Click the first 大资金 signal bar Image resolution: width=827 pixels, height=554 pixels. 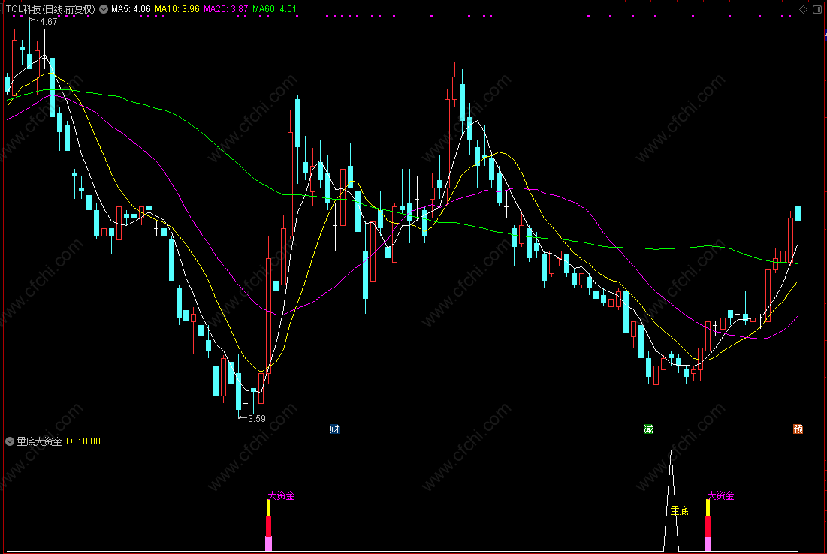pos(268,525)
